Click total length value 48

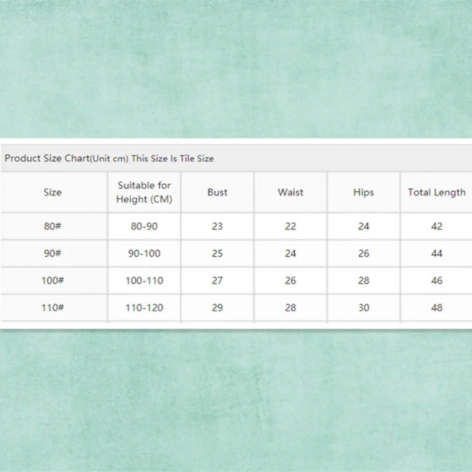tap(437, 308)
